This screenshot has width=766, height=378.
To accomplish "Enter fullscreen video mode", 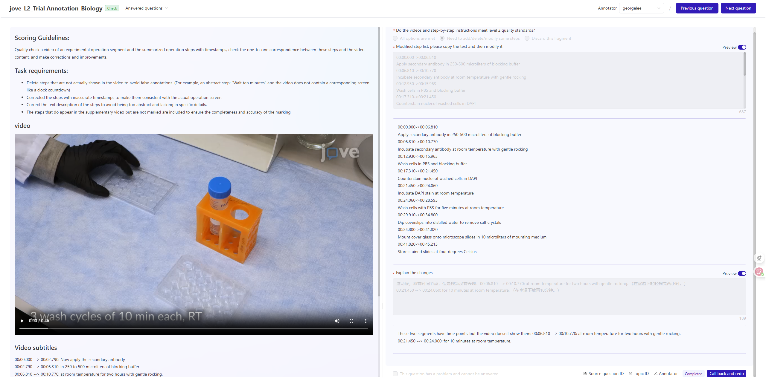I will coord(351,321).
